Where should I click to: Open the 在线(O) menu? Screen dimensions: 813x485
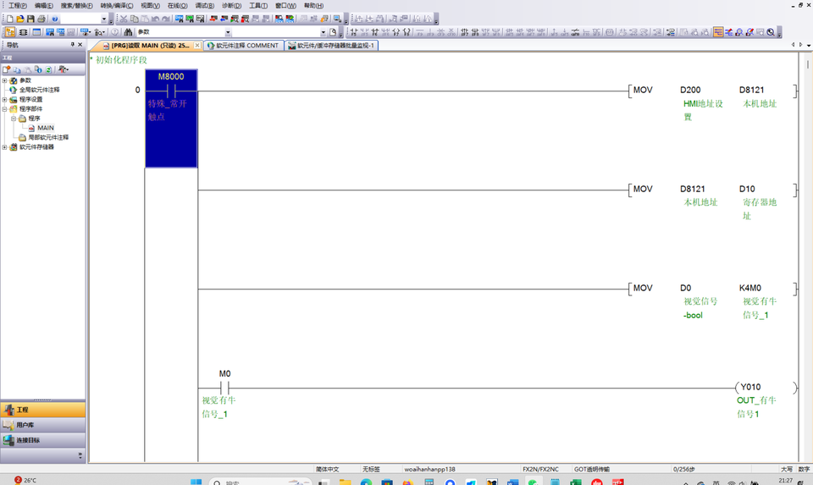click(x=177, y=5)
